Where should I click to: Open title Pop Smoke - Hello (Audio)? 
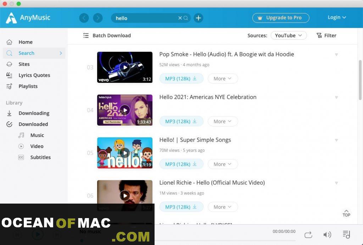[227, 54]
